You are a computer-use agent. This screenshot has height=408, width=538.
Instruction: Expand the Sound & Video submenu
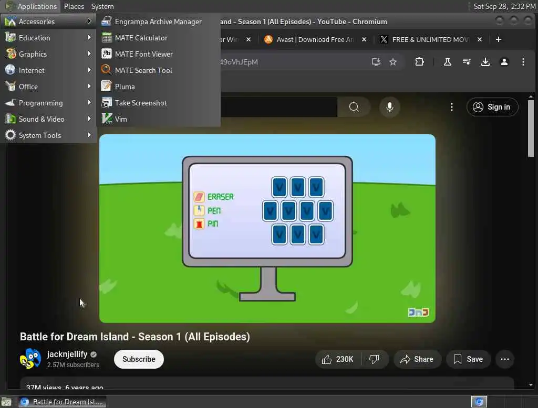click(48, 119)
